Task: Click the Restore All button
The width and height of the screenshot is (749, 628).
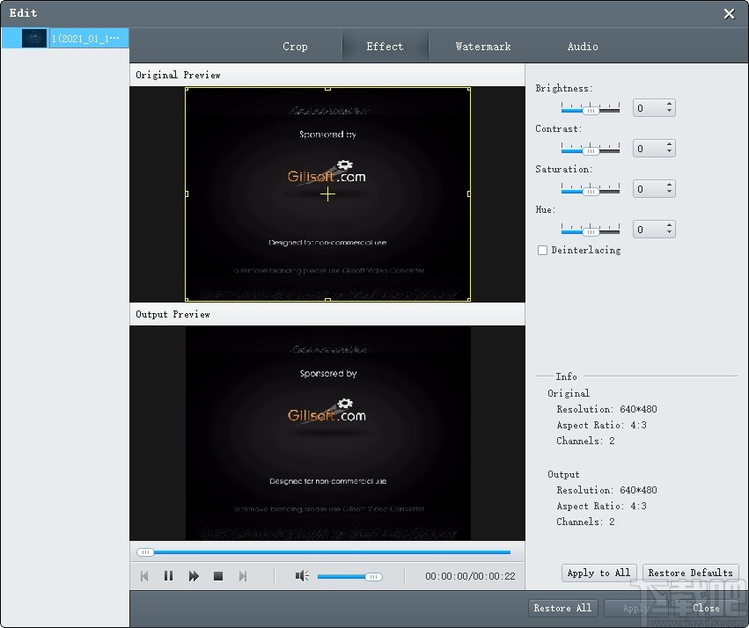Action: tap(562, 608)
